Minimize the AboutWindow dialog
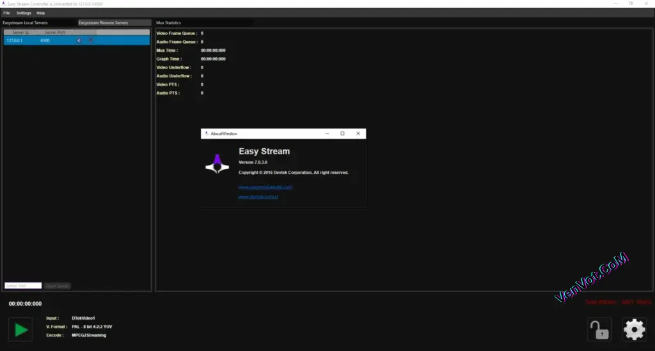This screenshot has height=351, width=655. [327, 134]
